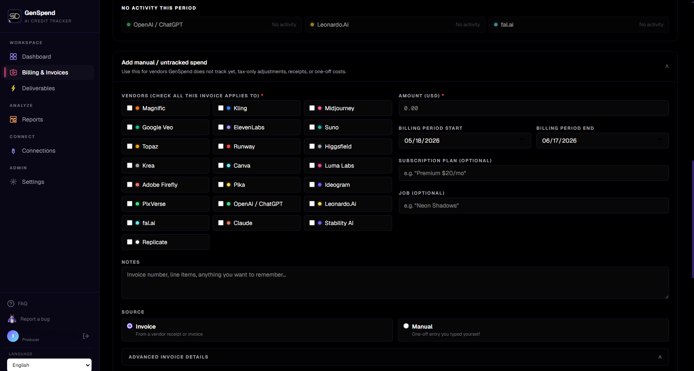
Task: Click the Job optional field
Action: point(534,205)
